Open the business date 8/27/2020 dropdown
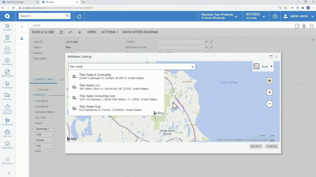The width and height of the screenshot is (316, 177). tap(255, 16)
